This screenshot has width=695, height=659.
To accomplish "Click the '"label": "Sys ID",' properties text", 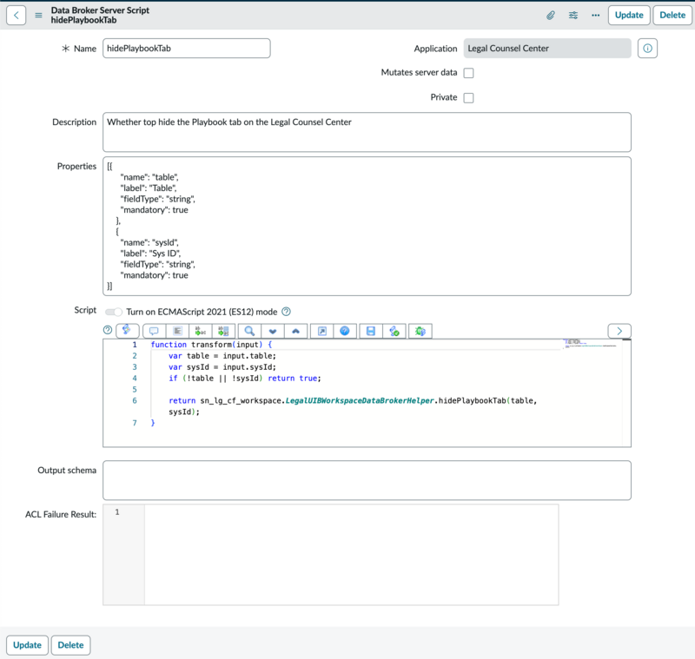I will (x=150, y=254).
